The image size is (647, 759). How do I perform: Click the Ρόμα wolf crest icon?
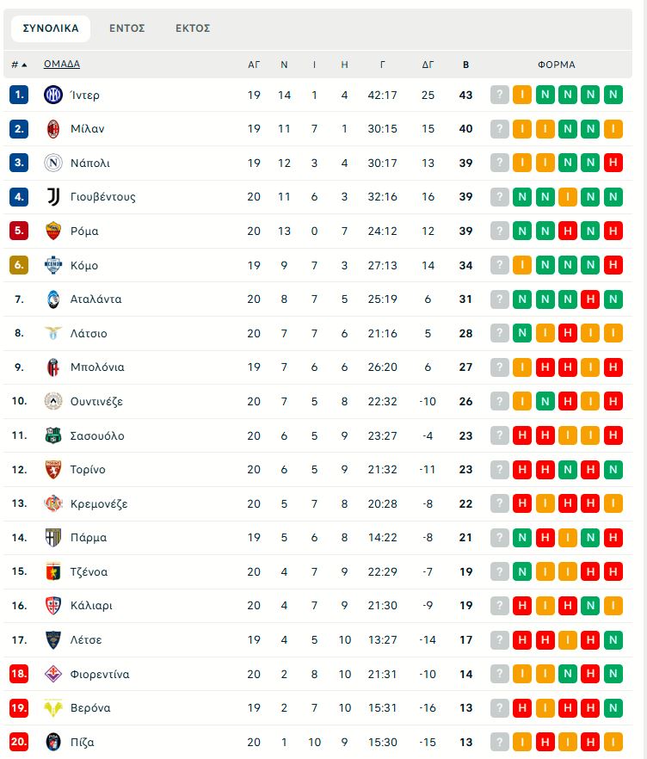coord(53,231)
